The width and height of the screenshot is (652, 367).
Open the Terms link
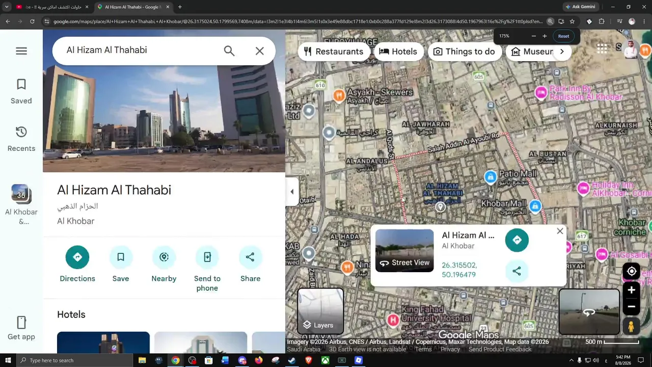[x=423, y=349]
